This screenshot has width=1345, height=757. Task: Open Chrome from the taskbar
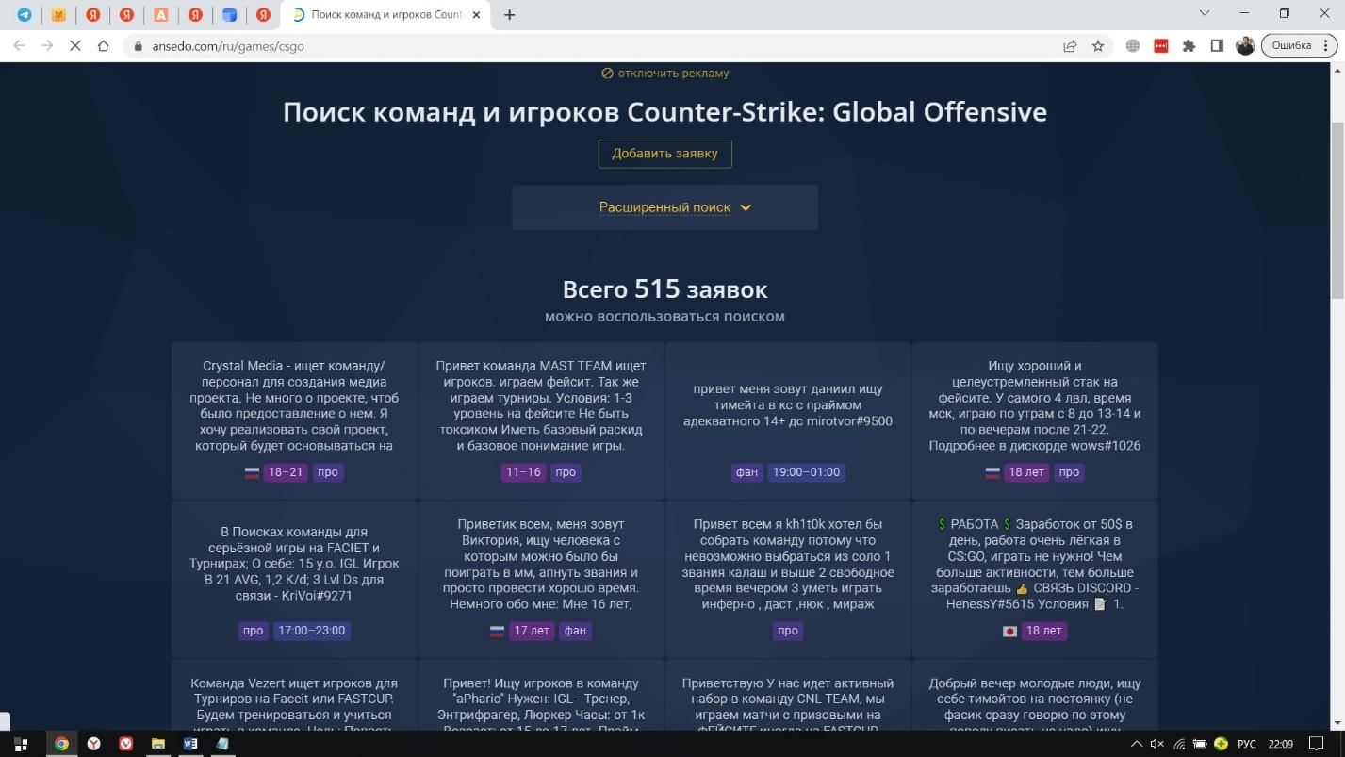click(61, 744)
